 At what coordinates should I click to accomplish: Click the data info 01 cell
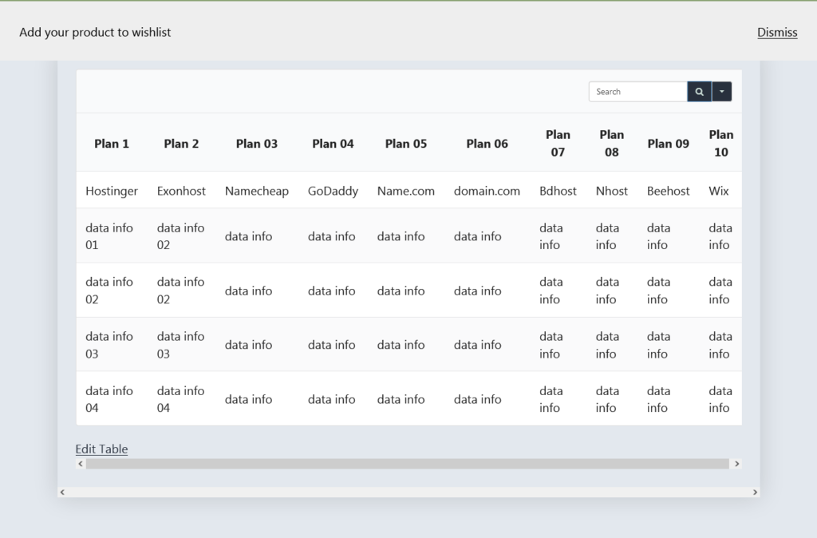(x=110, y=236)
